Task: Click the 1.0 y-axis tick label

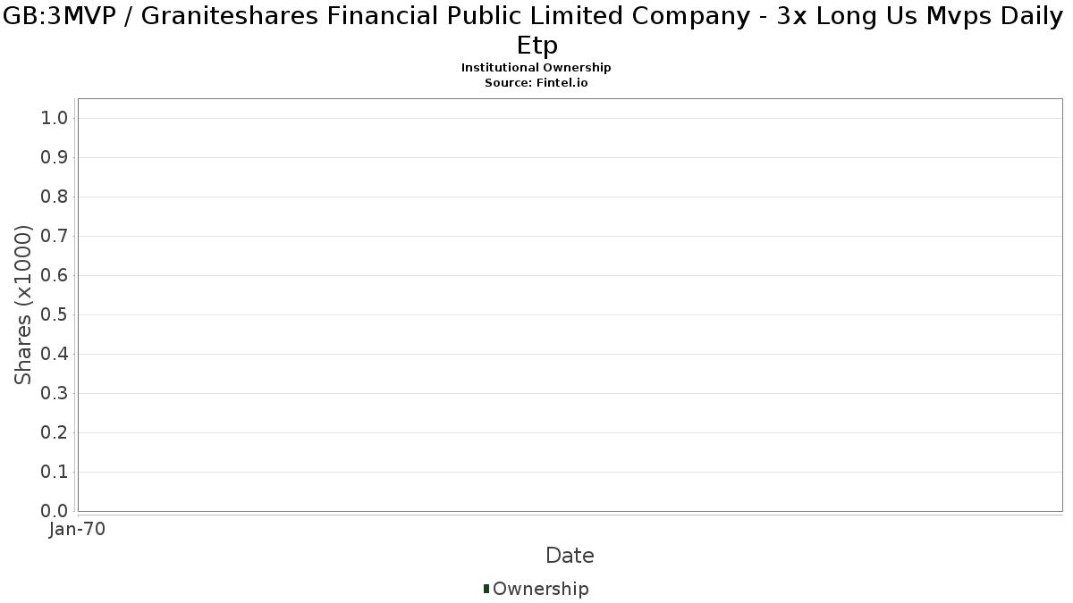Action: (55, 119)
